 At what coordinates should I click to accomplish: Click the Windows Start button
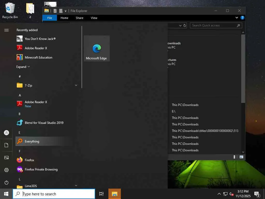(6, 194)
